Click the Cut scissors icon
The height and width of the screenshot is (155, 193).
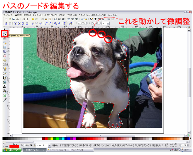click(x=46, y=19)
